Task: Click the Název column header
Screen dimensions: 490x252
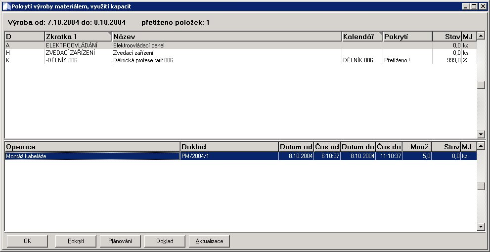Action: point(227,37)
